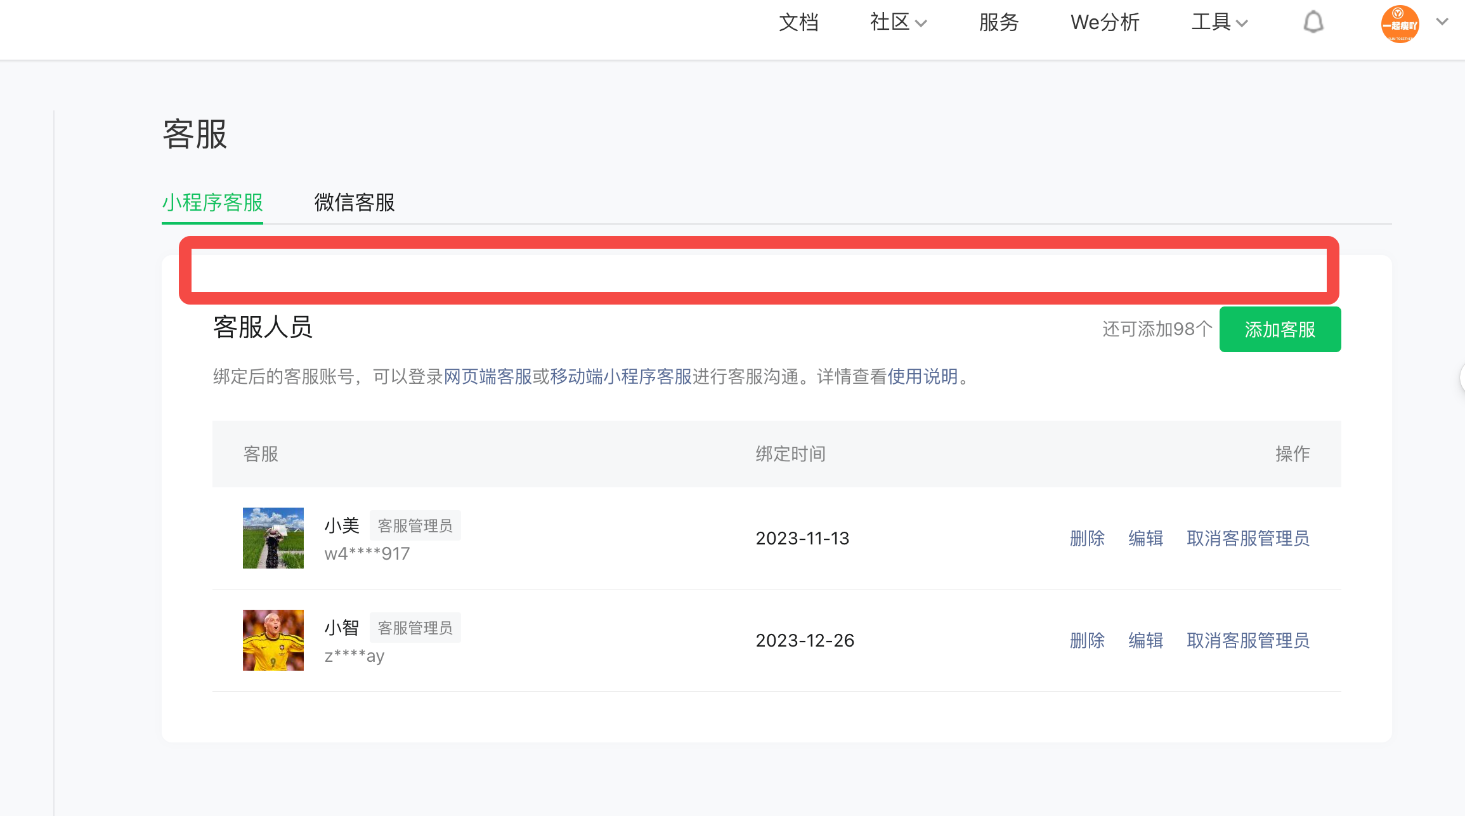
Task: Open the 网页端客服 link
Action: coord(487,376)
